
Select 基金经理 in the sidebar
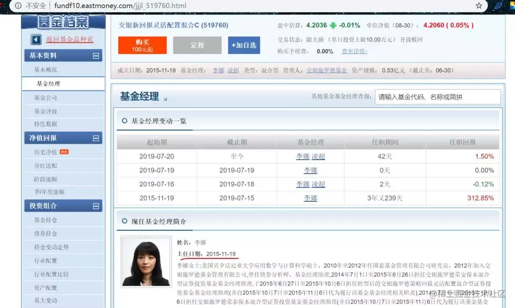[x=48, y=83]
